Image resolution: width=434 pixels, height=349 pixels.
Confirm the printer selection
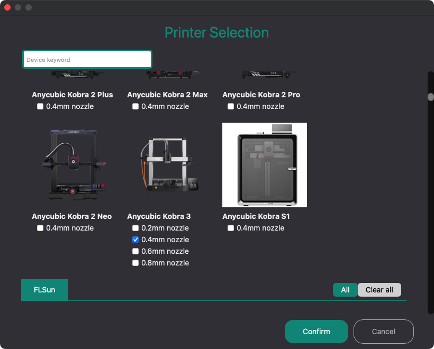coord(316,332)
